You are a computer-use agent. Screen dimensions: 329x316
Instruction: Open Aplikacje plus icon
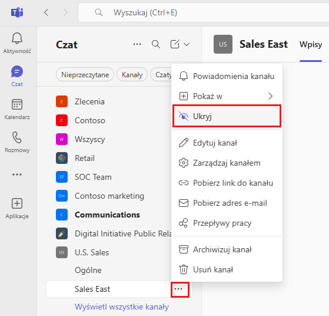(17, 203)
